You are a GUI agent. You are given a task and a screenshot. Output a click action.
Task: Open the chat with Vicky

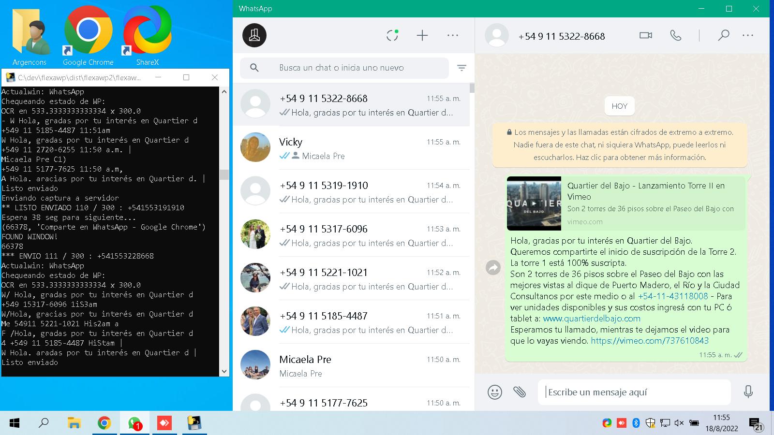[351, 148]
